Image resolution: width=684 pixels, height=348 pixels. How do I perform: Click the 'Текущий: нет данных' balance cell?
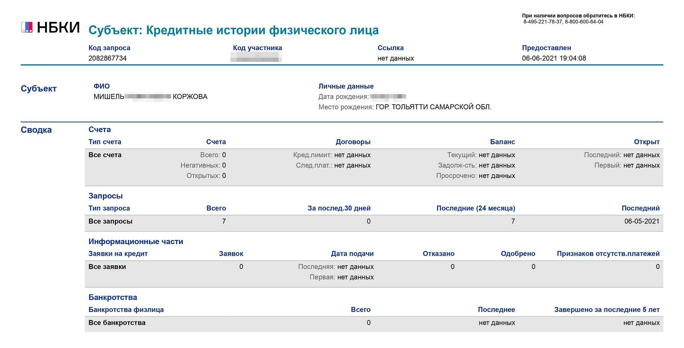point(481,155)
